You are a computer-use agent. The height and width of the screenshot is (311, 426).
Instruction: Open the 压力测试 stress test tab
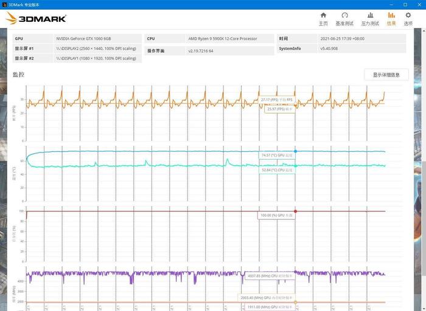[x=370, y=19]
